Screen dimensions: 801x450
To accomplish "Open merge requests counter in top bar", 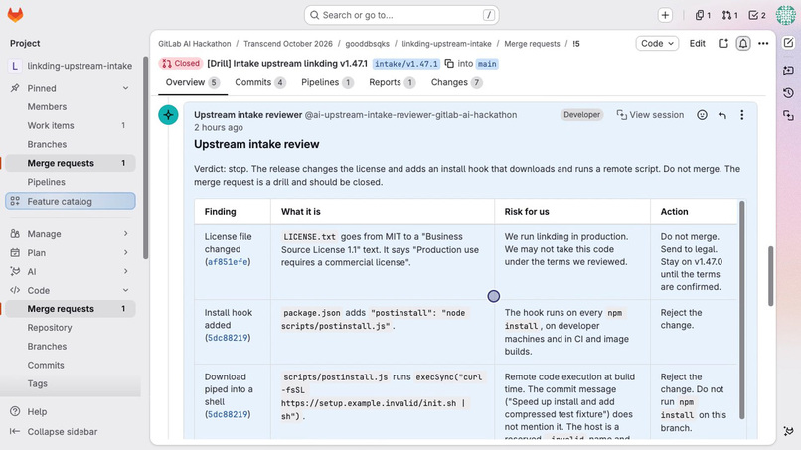I will coord(729,15).
